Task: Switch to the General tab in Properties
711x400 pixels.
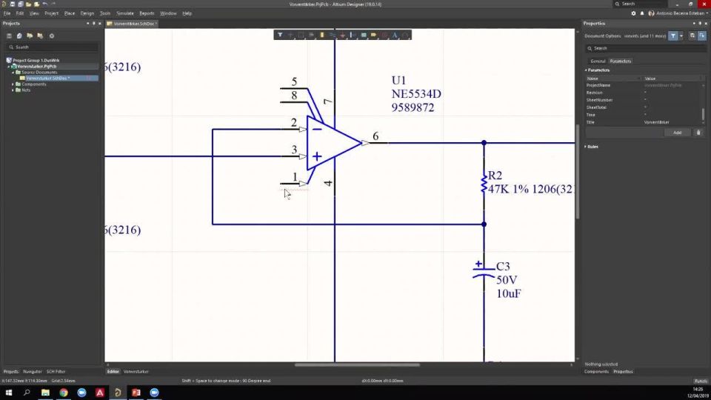Action: point(598,61)
